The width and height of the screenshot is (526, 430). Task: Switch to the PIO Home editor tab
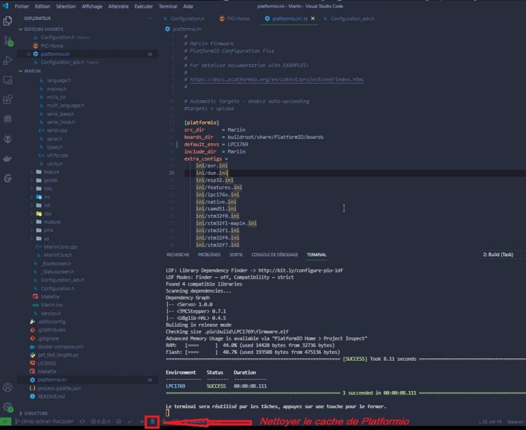tap(234, 19)
